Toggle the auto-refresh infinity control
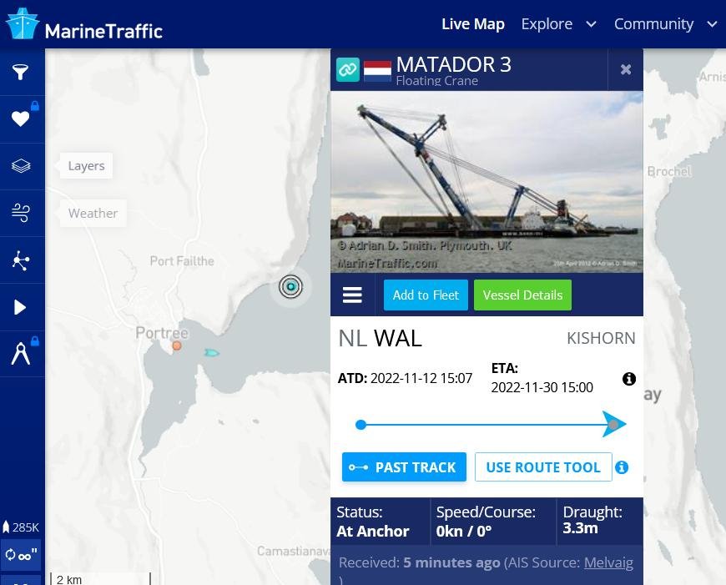This screenshot has height=585, width=726. point(21,554)
